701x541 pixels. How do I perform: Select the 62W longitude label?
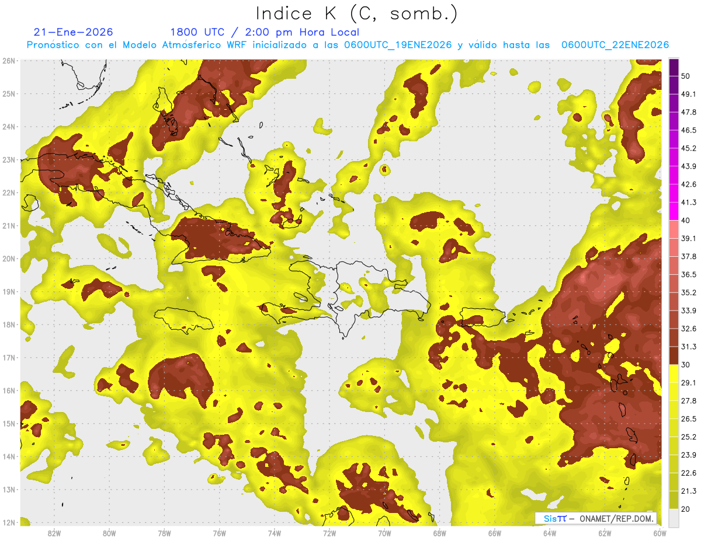tap(605, 533)
